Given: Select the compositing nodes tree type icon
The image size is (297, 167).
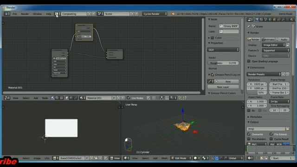Looking at the screenshot, I should tap(57, 98).
